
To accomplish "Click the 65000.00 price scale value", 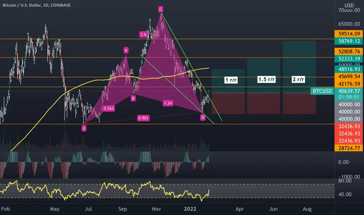I will coord(349,24).
